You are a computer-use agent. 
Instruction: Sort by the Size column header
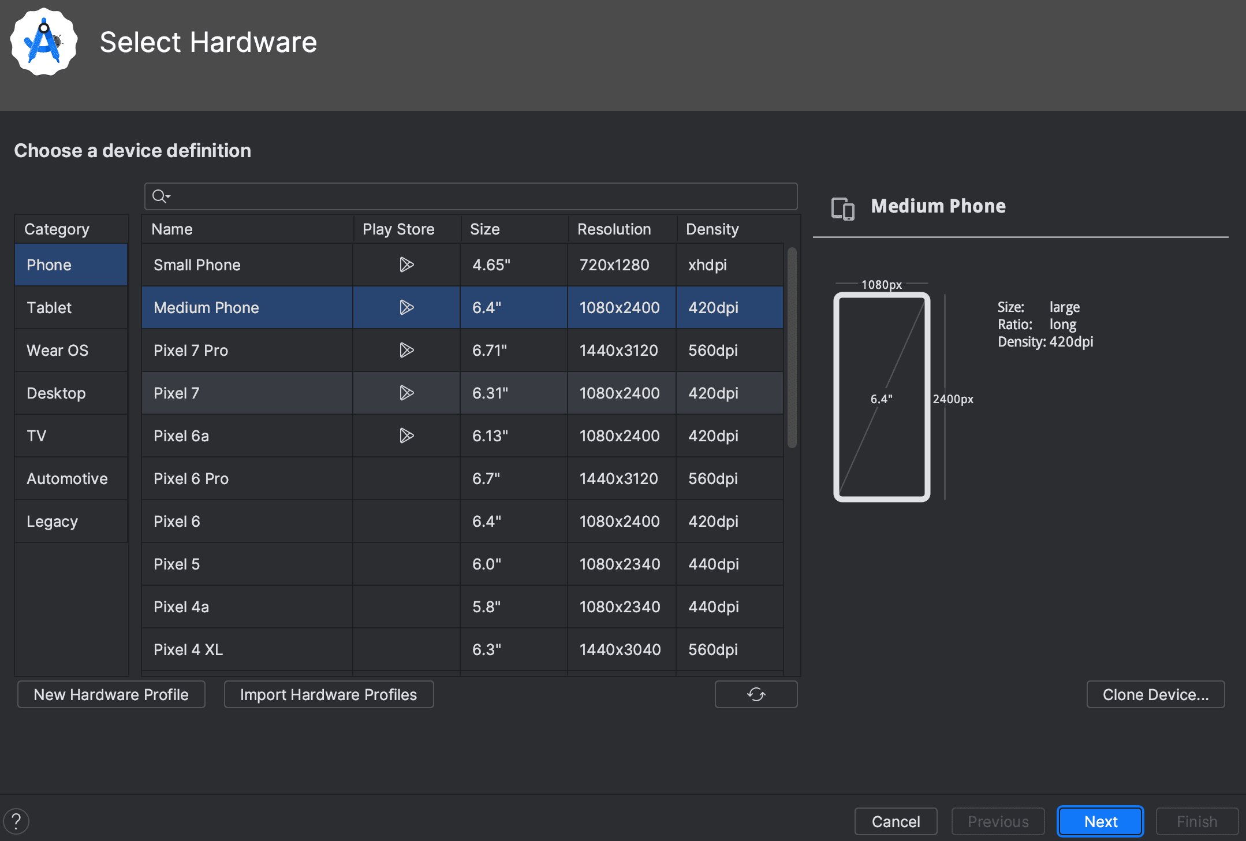514,229
